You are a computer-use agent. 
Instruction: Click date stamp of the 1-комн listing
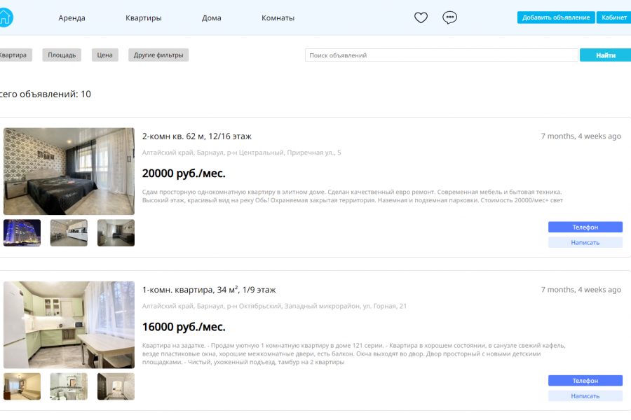point(581,290)
